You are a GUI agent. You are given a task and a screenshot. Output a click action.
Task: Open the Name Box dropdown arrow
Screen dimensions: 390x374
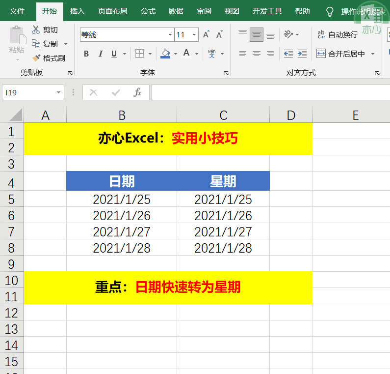(x=58, y=92)
